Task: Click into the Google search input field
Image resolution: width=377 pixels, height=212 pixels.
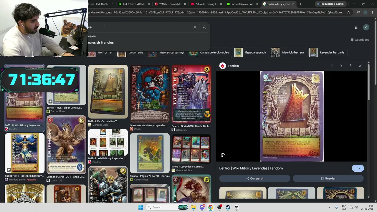Action: pyautogui.click(x=140, y=27)
